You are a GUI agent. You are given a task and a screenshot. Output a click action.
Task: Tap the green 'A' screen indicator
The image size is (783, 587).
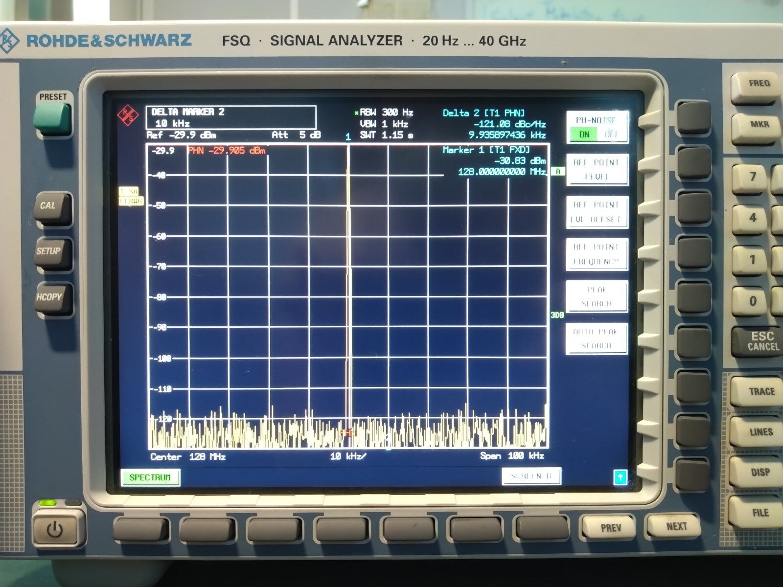[x=558, y=171]
